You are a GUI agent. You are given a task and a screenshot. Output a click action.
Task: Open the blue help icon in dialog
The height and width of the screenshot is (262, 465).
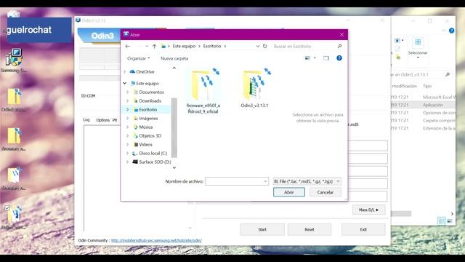tap(339, 58)
